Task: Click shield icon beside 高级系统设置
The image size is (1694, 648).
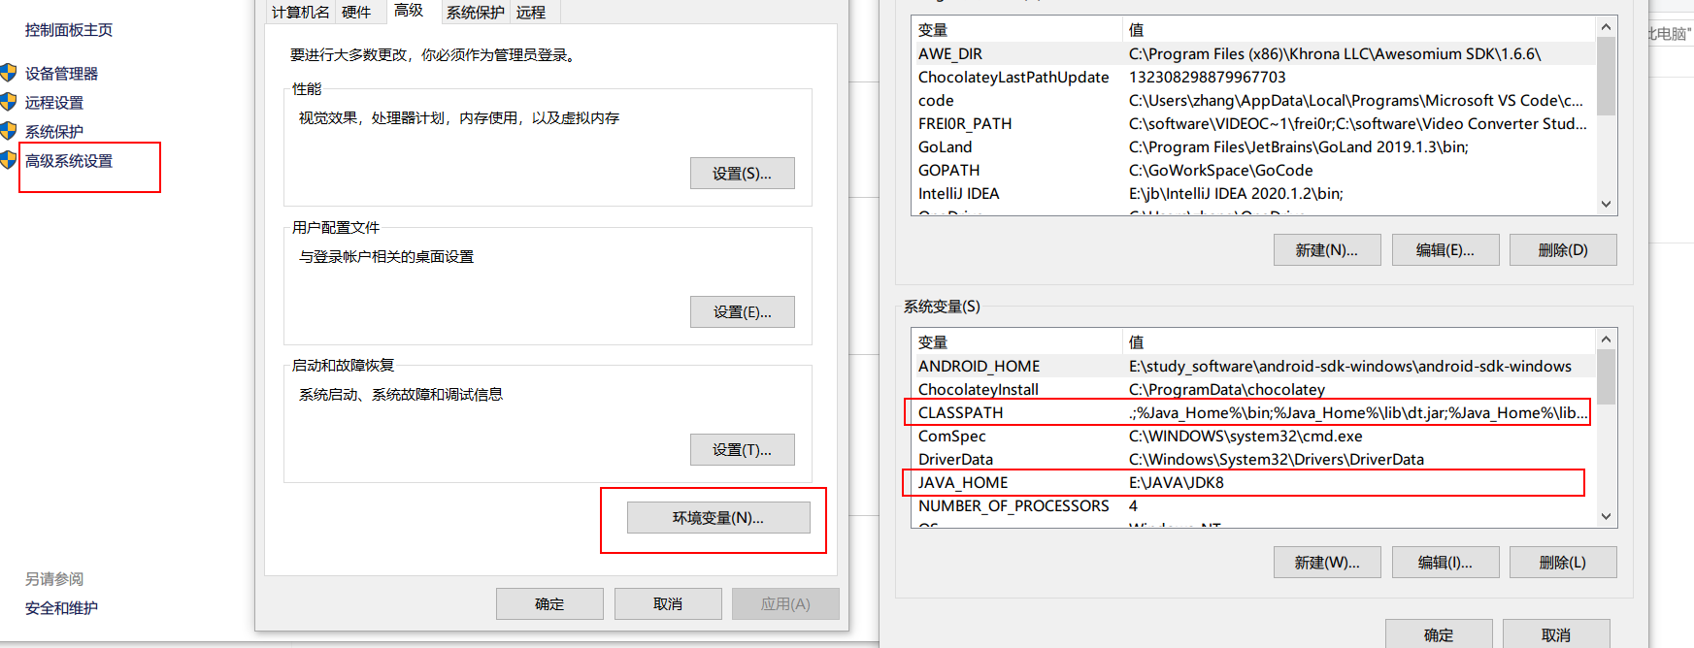Action: (x=9, y=160)
